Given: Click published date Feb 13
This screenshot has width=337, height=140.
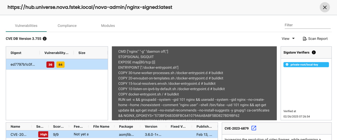Looking at the screenshot, I should point(204,134).
